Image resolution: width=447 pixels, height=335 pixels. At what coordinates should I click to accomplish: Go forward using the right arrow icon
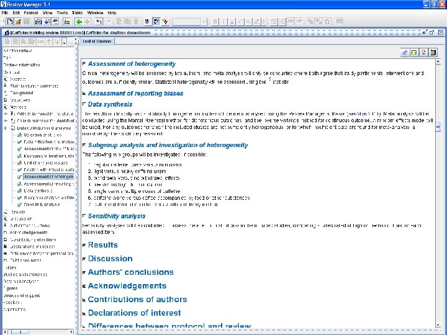click(88, 22)
